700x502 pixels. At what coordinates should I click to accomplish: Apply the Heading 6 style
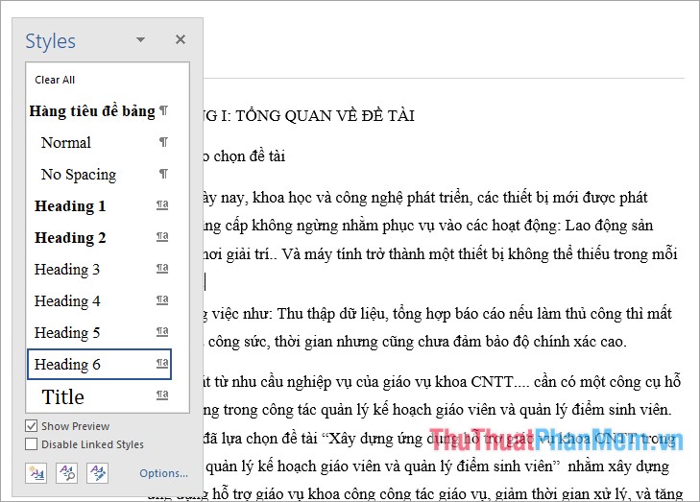coord(99,364)
